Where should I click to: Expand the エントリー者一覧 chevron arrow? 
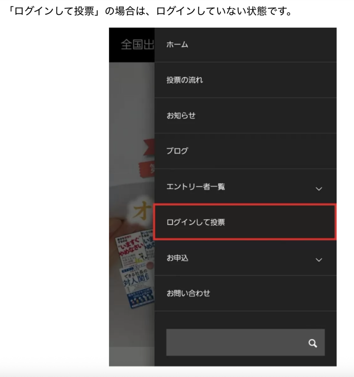coord(319,189)
